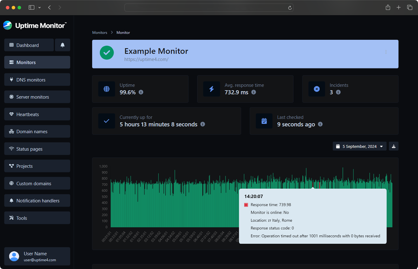Open Server monitors from the sidebar
This screenshot has width=418, height=269.
(37, 97)
